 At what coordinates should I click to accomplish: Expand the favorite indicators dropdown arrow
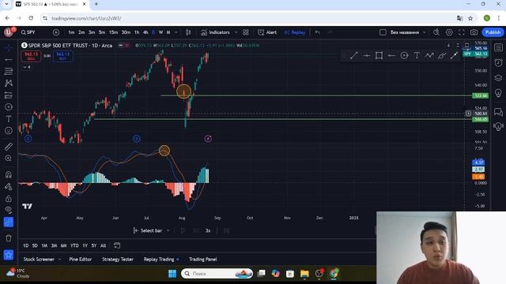click(x=236, y=32)
